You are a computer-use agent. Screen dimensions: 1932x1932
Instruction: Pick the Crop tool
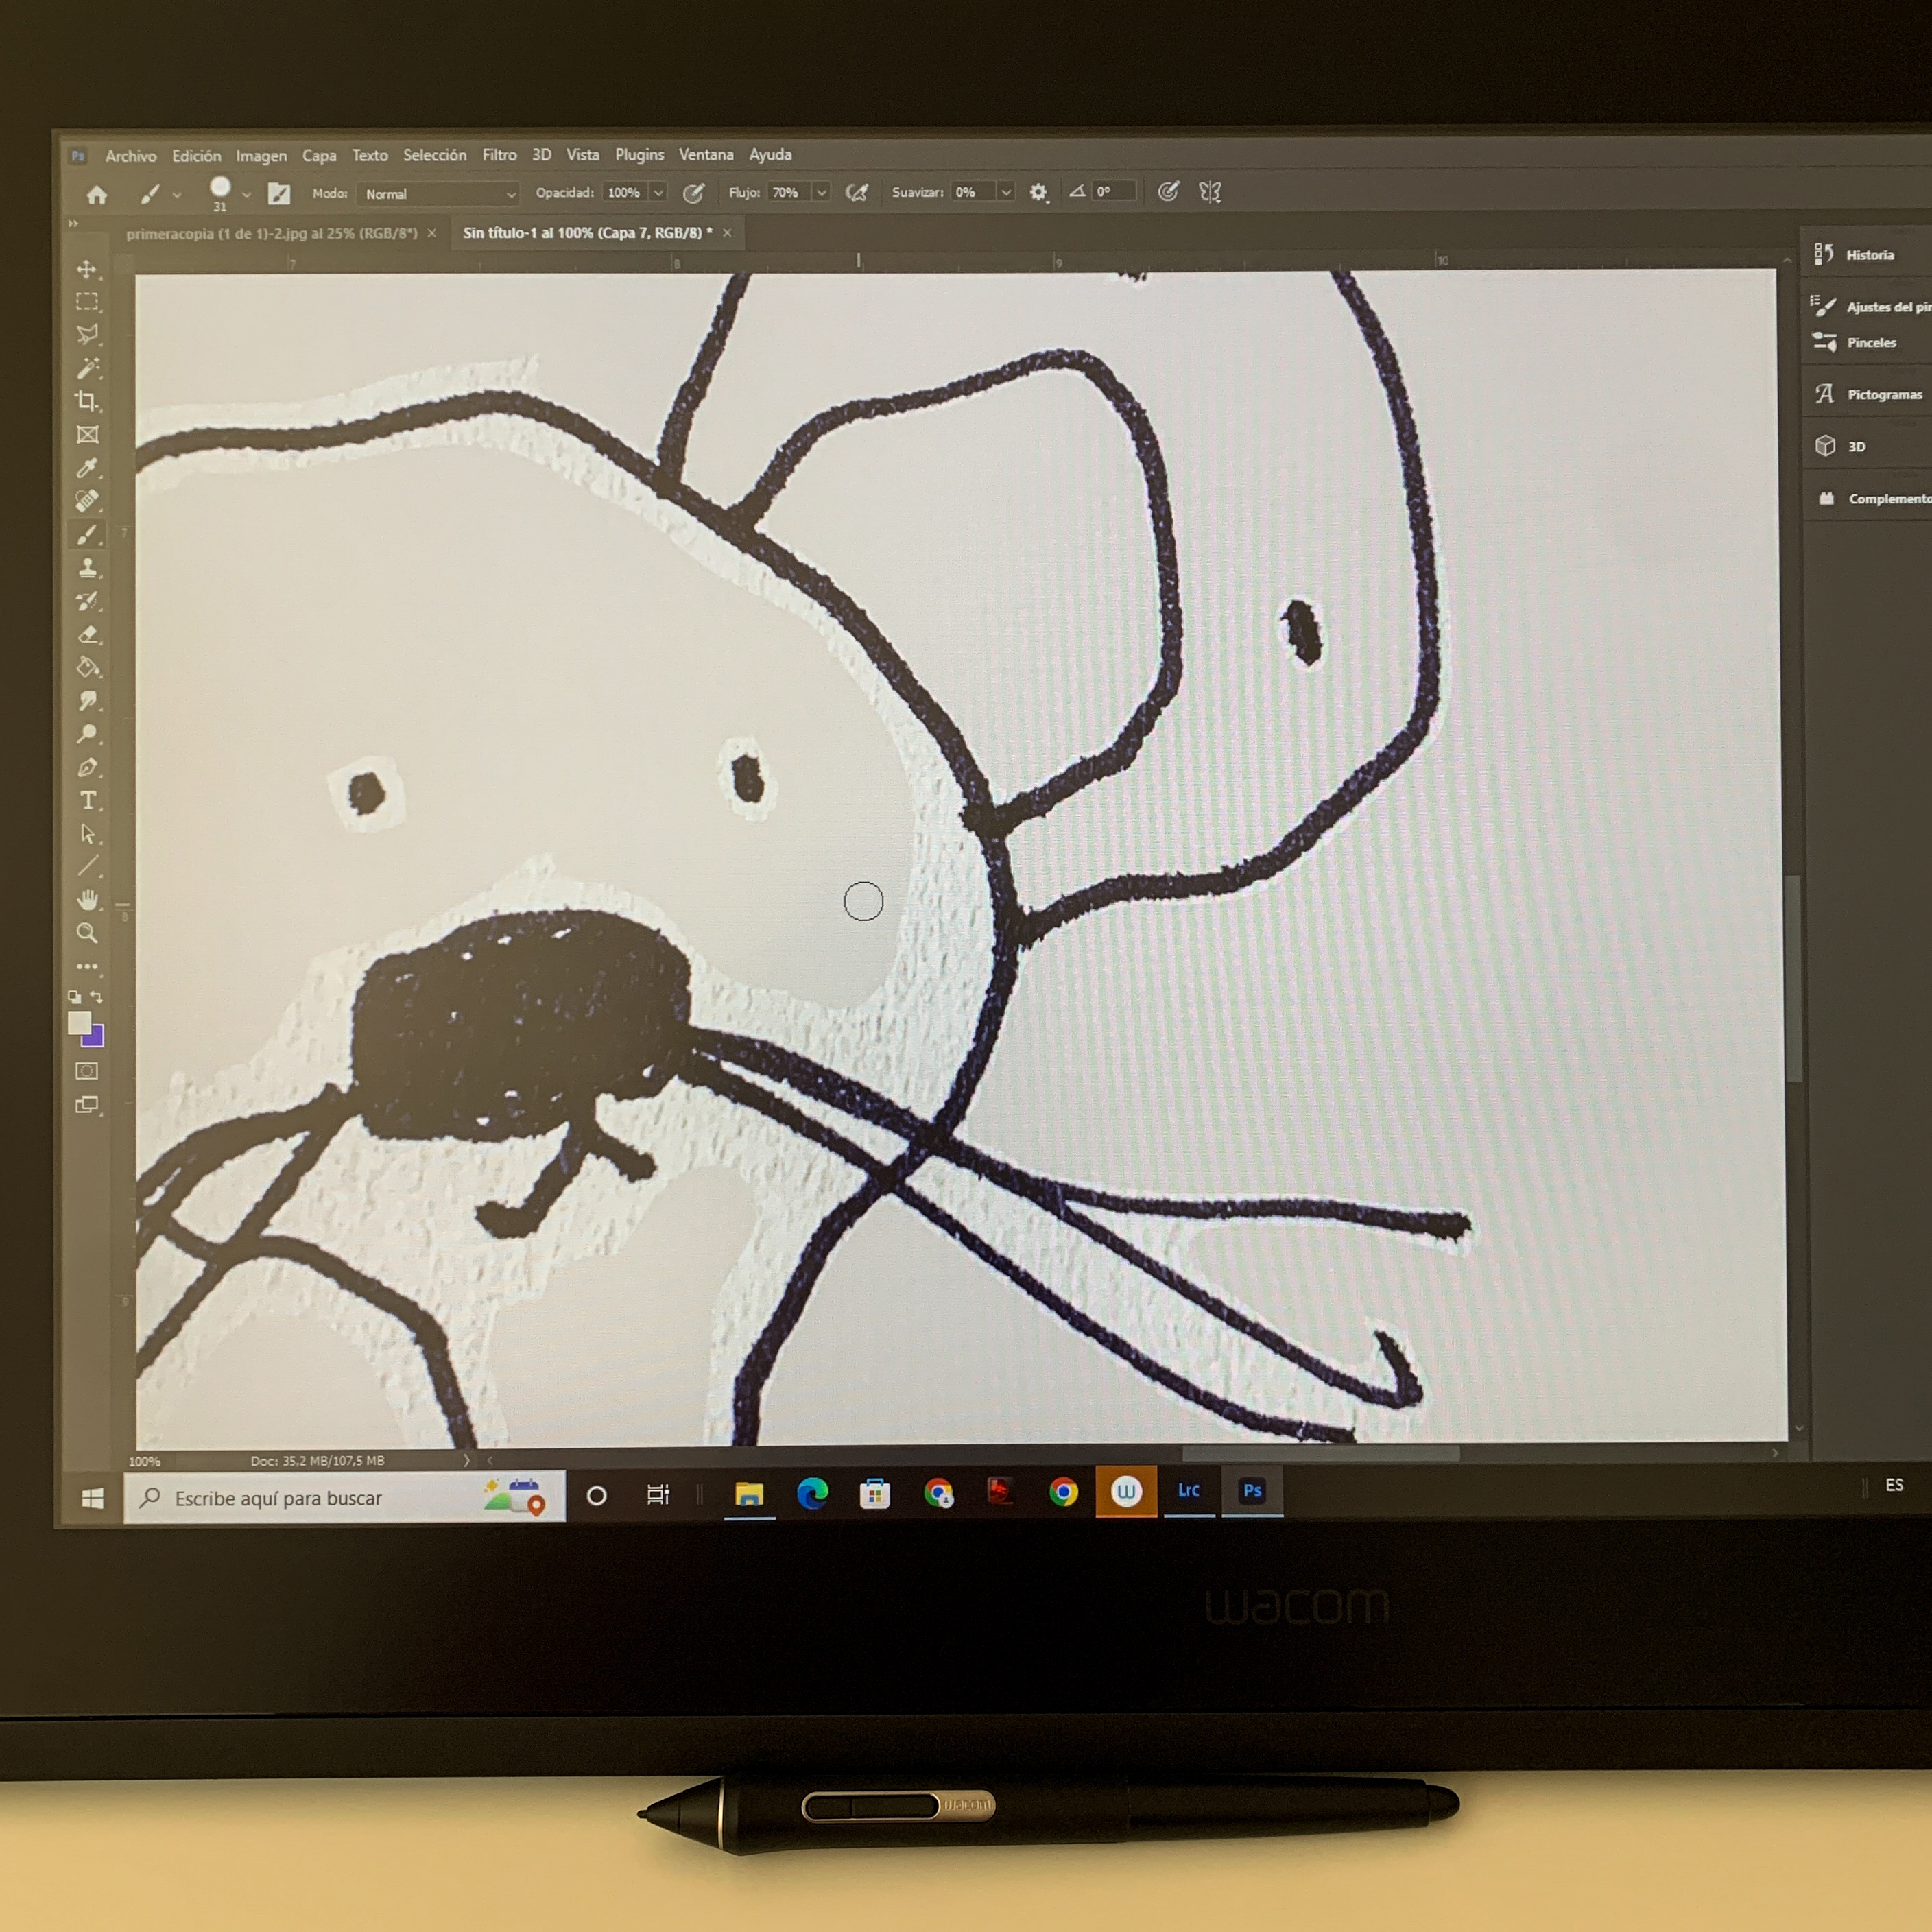click(87, 401)
